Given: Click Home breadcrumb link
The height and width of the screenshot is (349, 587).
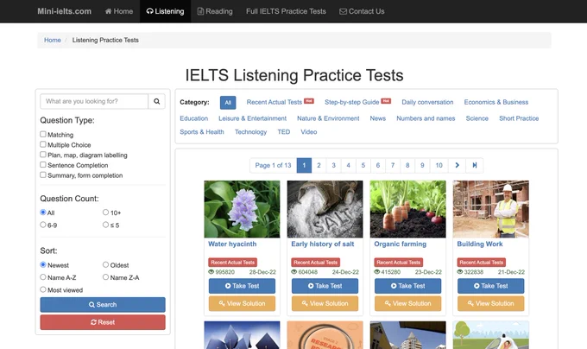Looking at the screenshot, I should (x=53, y=40).
